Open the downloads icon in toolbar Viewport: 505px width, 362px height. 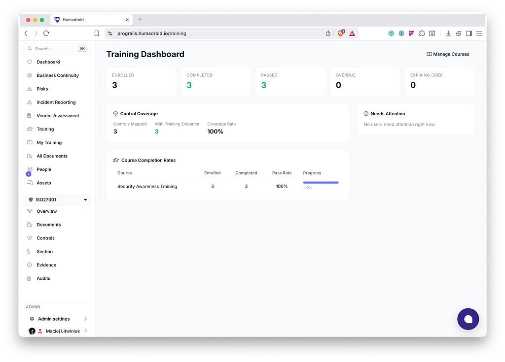pyautogui.click(x=448, y=33)
